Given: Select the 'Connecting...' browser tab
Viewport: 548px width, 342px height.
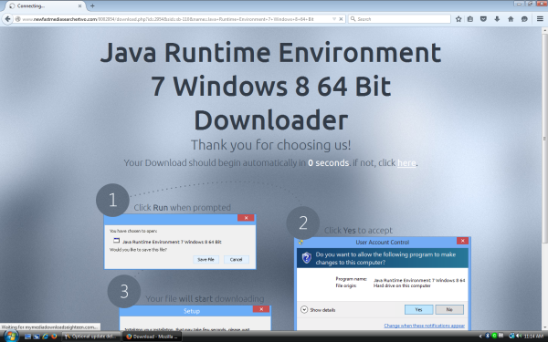Looking at the screenshot, I should coord(46,6).
